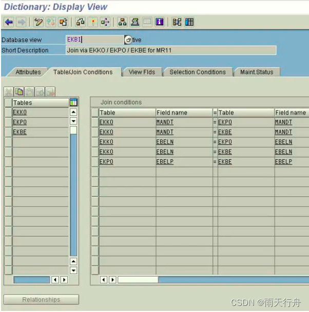The width and height of the screenshot is (309, 312).
Task: Click top up-arrow of Tables vertical scrollbar
Action: tap(73, 112)
